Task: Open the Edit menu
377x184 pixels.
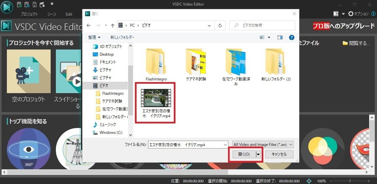Action: (69, 14)
